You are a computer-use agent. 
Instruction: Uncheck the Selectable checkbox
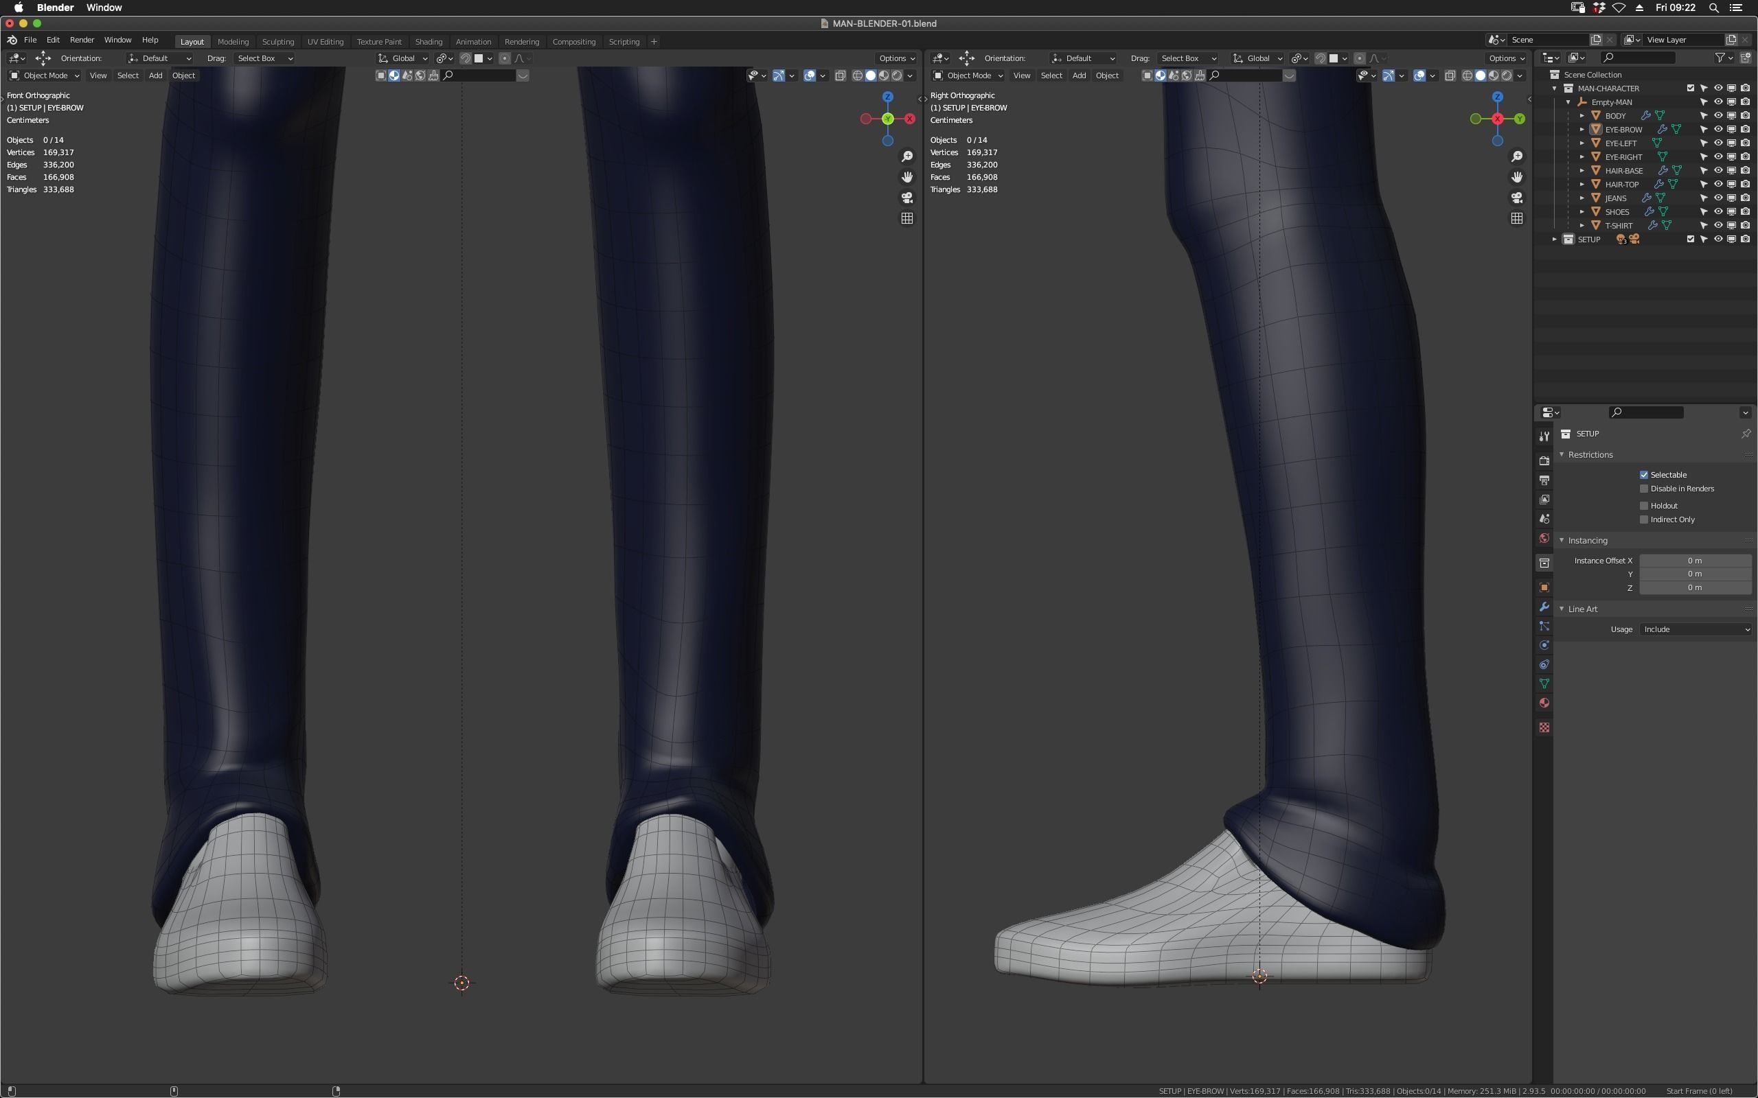click(x=1644, y=475)
